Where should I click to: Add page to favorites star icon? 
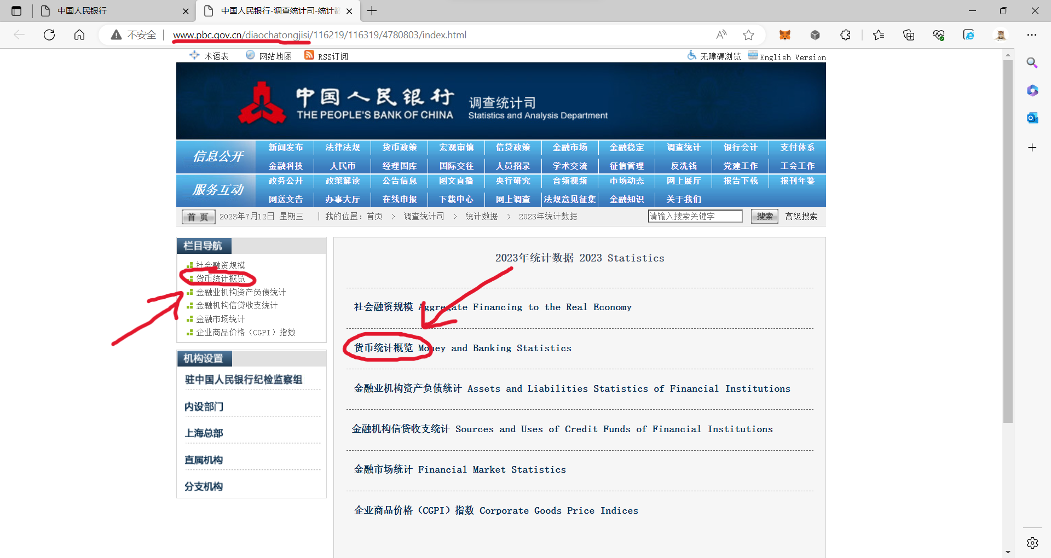coord(748,35)
